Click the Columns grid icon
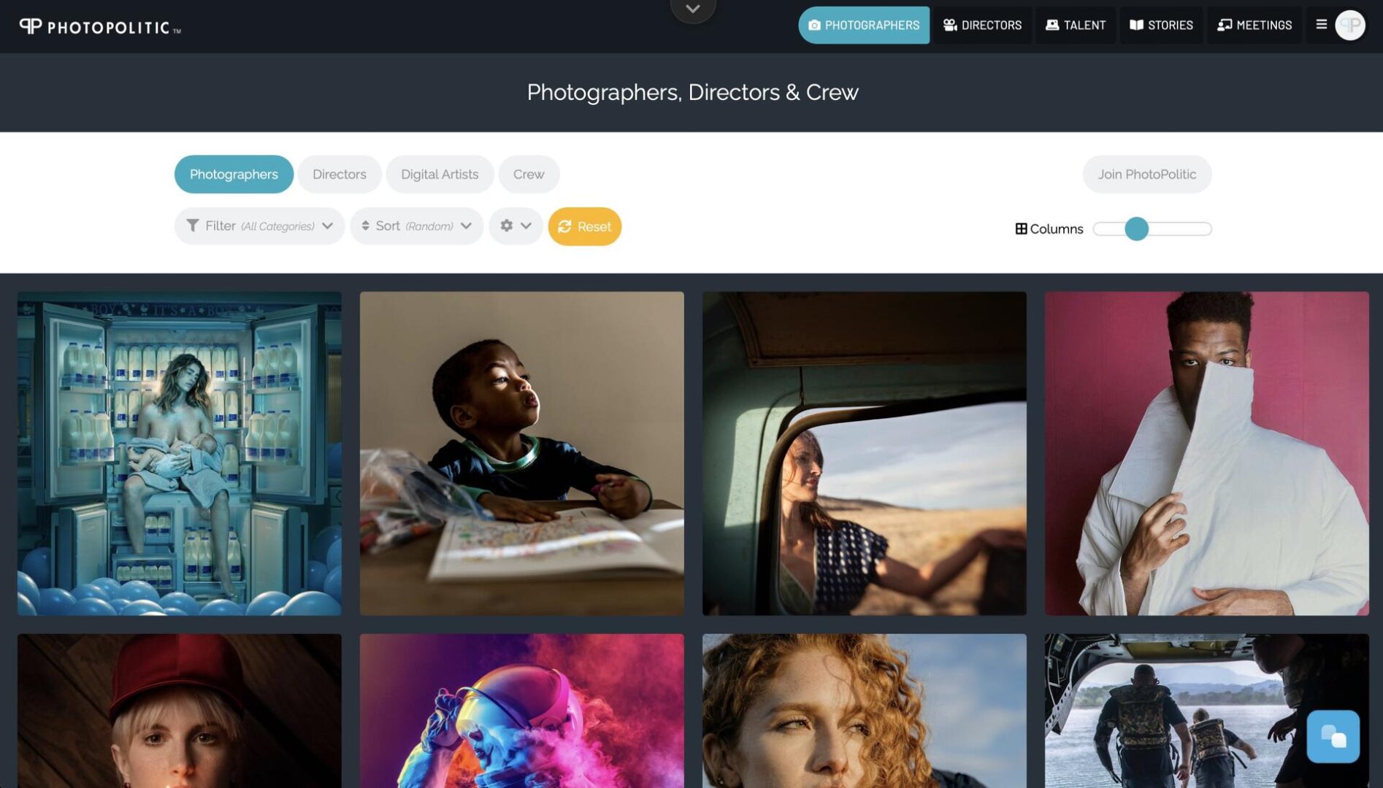 (1021, 229)
